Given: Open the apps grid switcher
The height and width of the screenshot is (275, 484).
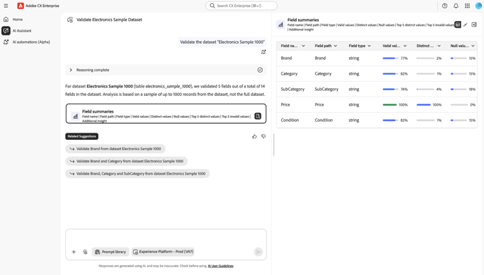Looking at the screenshot, I should click(x=467, y=6).
